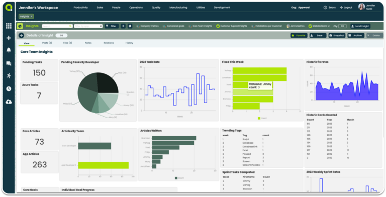This screenshot has height=197, width=386.
Task: Click the Qty value field
Action: [342, 26]
